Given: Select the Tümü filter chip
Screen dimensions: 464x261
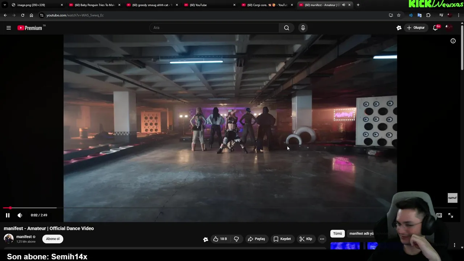Looking at the screenshot, I should [337, 233].
